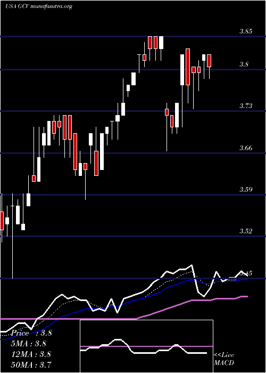Click the 3.85 price axis label

245,31
